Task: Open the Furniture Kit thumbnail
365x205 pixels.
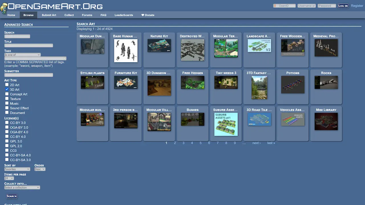Action: click(126, 82)
